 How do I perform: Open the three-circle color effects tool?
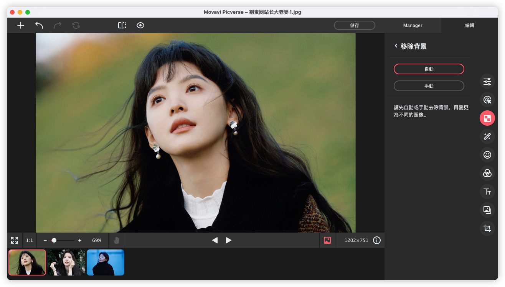pyautogui.click(x=487, y=173)
